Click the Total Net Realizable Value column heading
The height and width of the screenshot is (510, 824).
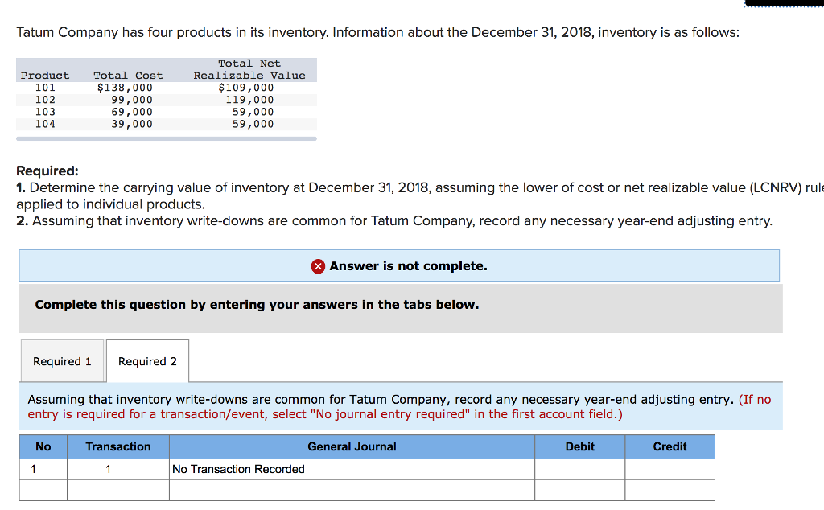249,69
